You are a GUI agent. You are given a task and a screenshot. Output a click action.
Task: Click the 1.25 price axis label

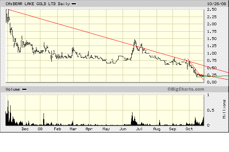212,46
